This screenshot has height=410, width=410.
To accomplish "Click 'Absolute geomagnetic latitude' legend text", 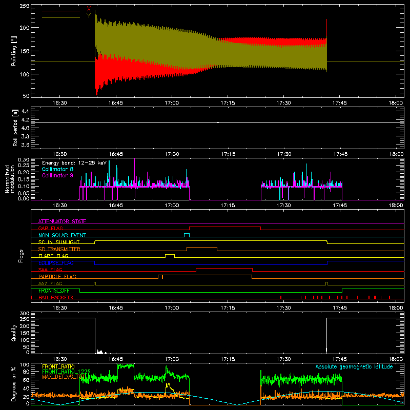I will click(x=354, y=366).
